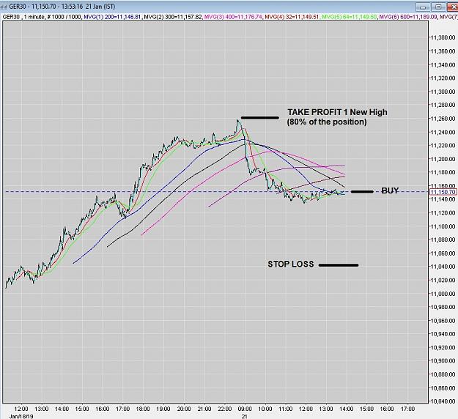
Task: Click the '11,300.00' price axis label
Action: tap(443, 92)
